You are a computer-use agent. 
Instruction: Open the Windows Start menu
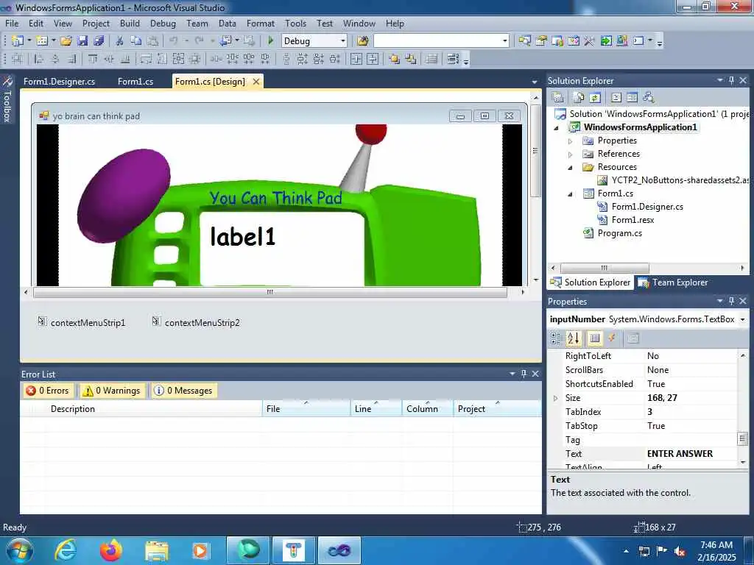click(20, 550)
